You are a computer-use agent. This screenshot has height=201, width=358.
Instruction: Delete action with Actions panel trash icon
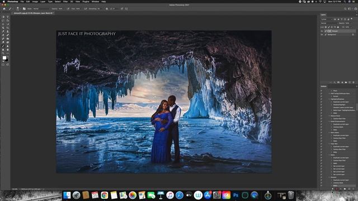tap(354, 189)
